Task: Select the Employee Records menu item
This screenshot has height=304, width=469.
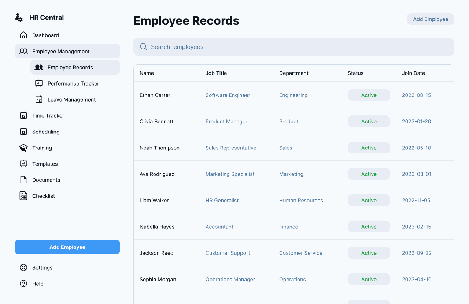Action: (70, 67)
